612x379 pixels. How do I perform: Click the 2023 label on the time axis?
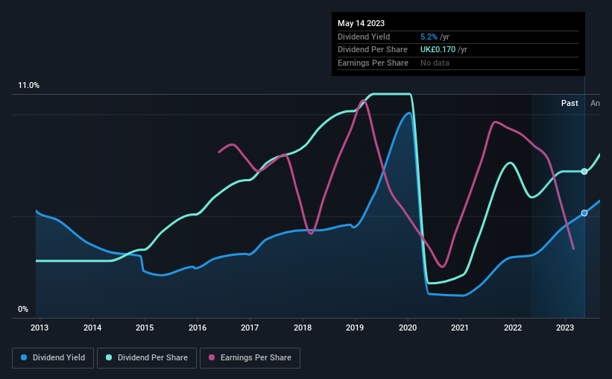click(x=565, y=328)
